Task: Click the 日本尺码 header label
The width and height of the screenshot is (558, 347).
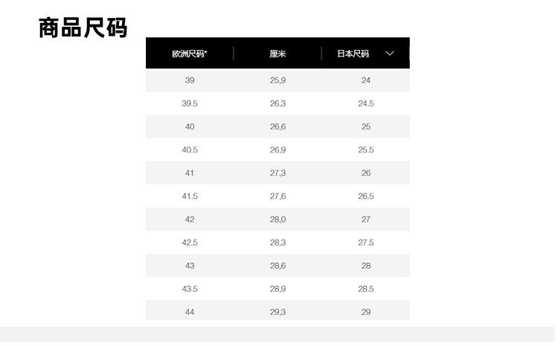Action: click(x=353, y=54)
